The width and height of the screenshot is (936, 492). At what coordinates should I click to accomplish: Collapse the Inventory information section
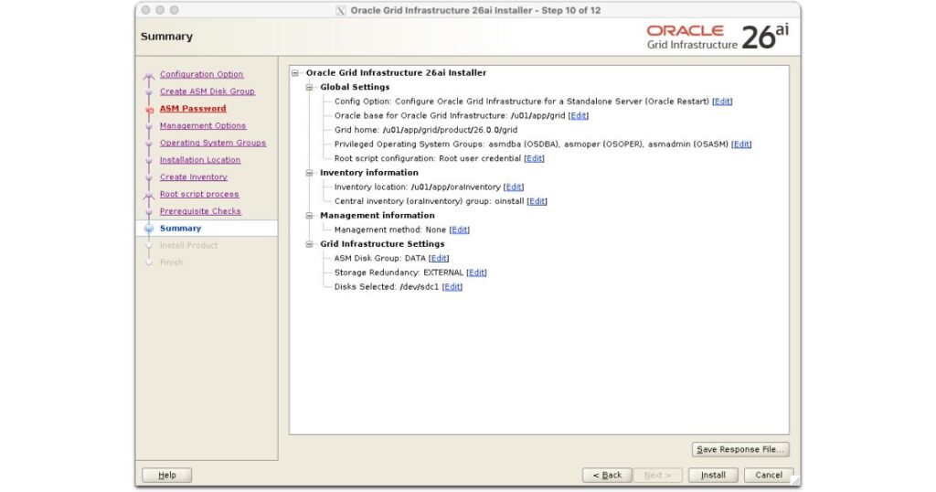[309, 173]
